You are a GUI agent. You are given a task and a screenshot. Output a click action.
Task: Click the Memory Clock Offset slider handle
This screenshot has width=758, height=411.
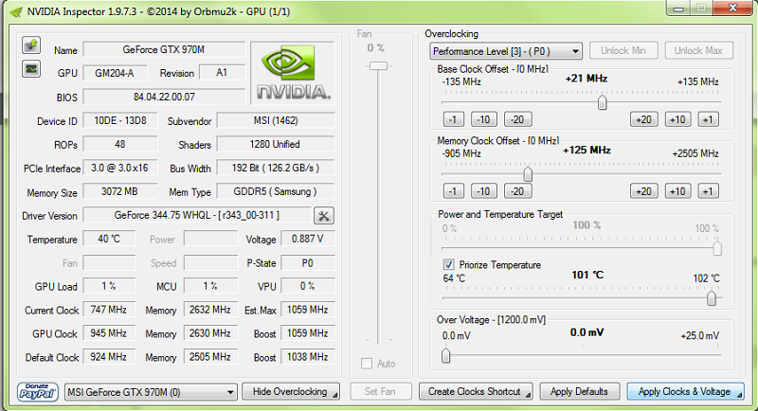click(x=528, y=174)
